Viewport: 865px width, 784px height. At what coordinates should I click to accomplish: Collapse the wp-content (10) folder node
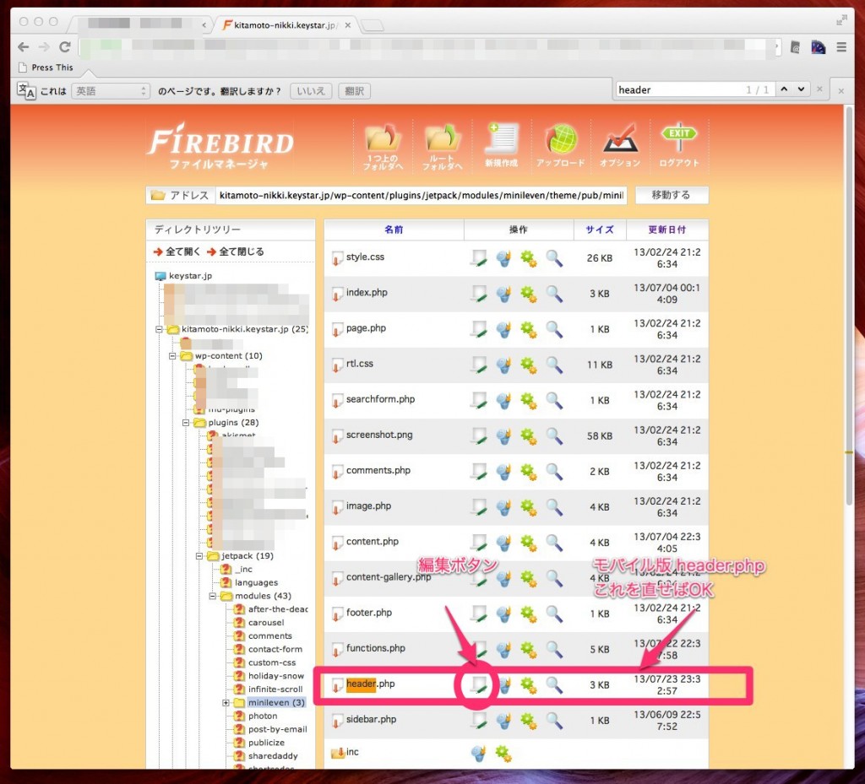[171, 355]
